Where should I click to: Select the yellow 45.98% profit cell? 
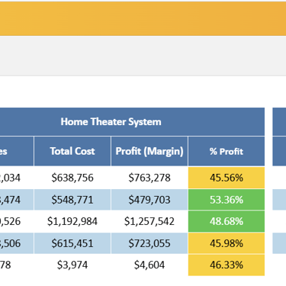(x=227, y=243)
